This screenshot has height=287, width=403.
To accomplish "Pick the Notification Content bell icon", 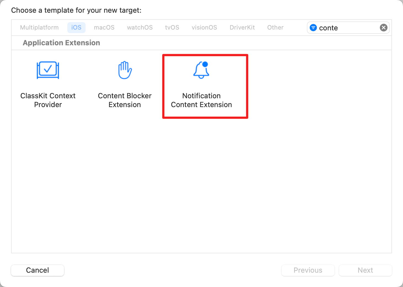I will tap(201, 70).
